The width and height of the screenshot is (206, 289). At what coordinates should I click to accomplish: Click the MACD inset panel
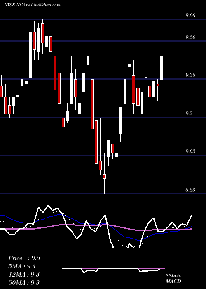[113, 268]
